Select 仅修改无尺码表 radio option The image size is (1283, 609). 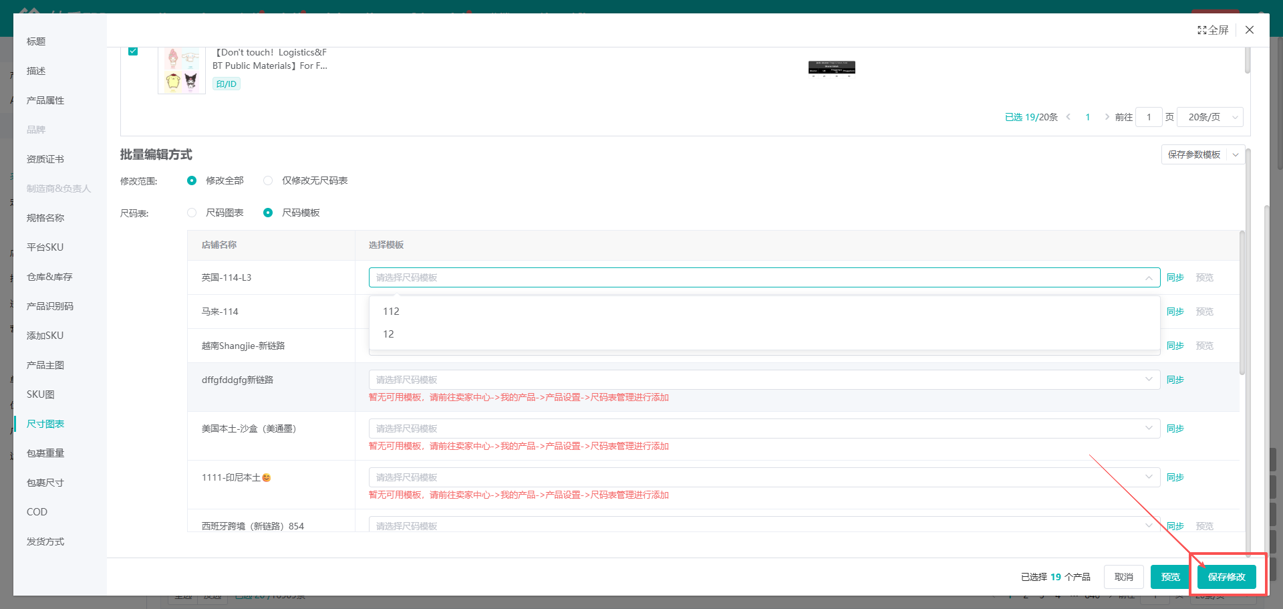(x=268, y=180)
